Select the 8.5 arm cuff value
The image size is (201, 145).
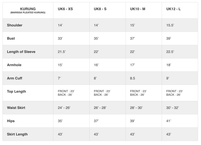(x=132, y=78)
